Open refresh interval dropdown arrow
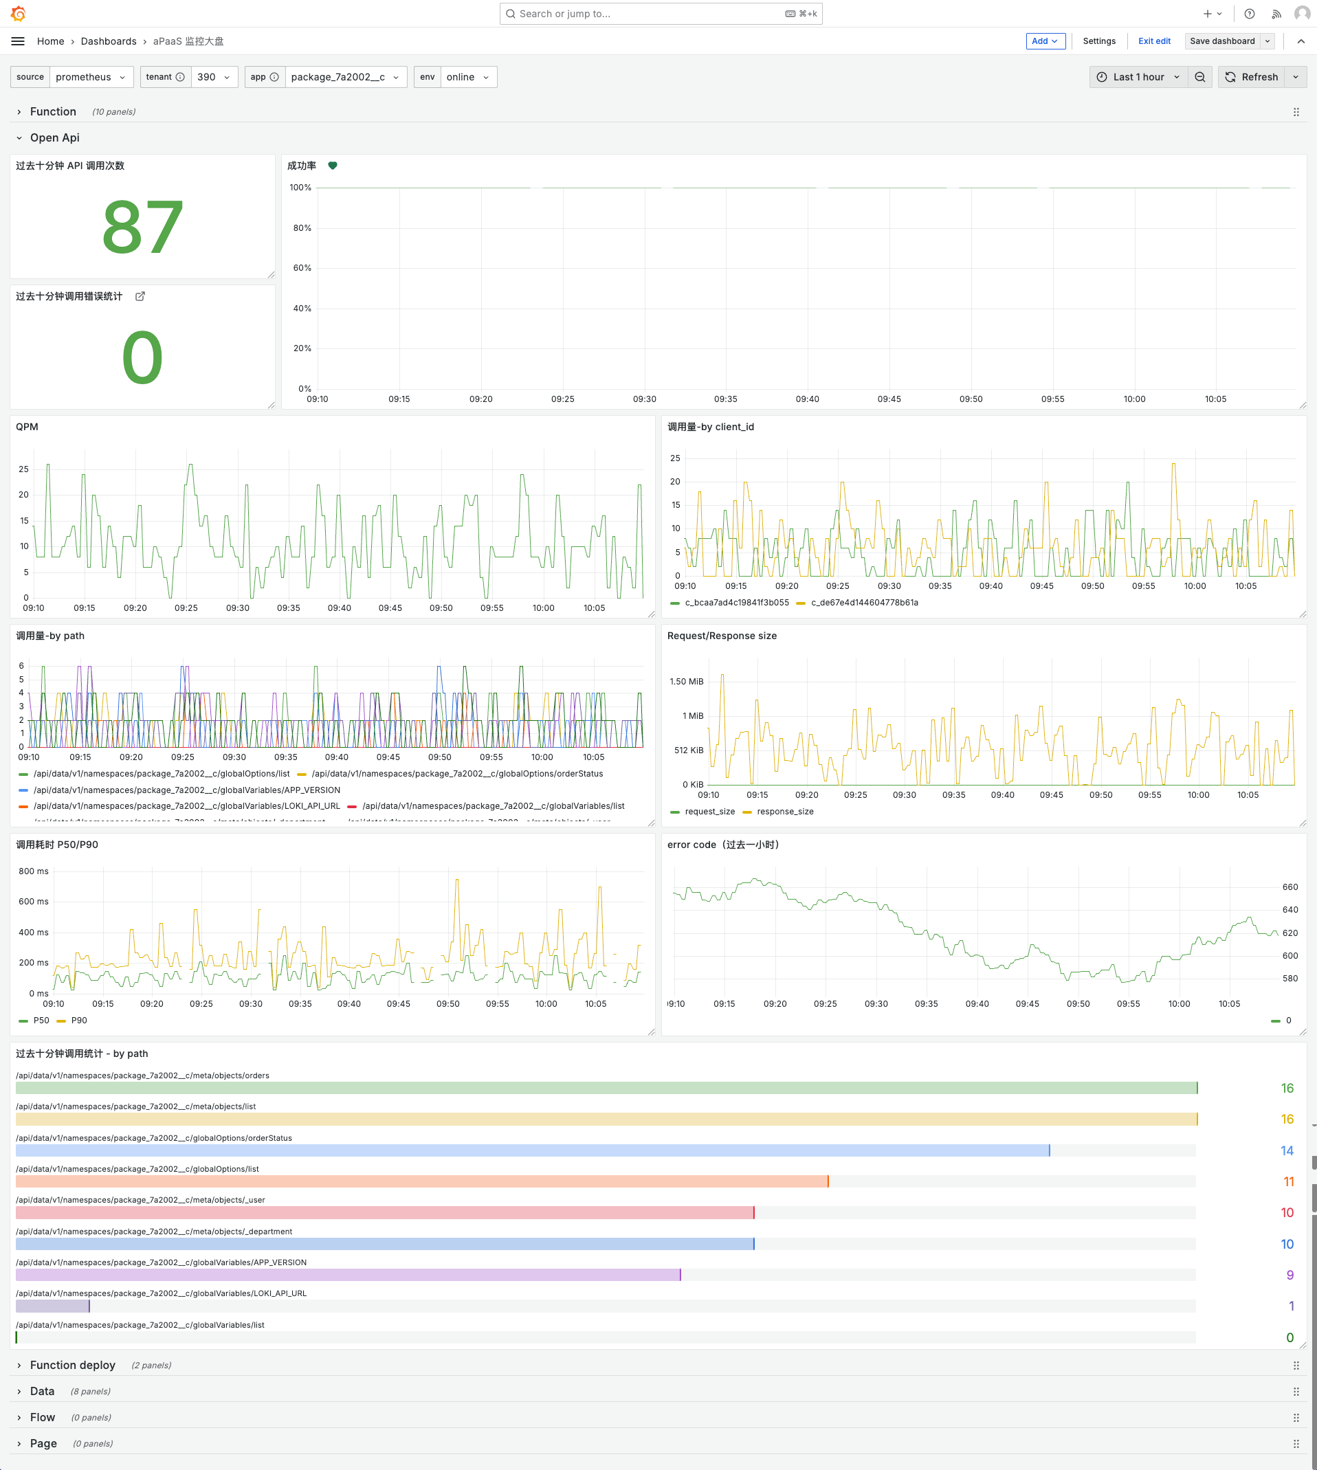 coord(1296,78)
